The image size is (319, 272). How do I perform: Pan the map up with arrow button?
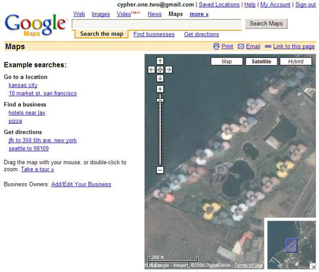[160, 61]
